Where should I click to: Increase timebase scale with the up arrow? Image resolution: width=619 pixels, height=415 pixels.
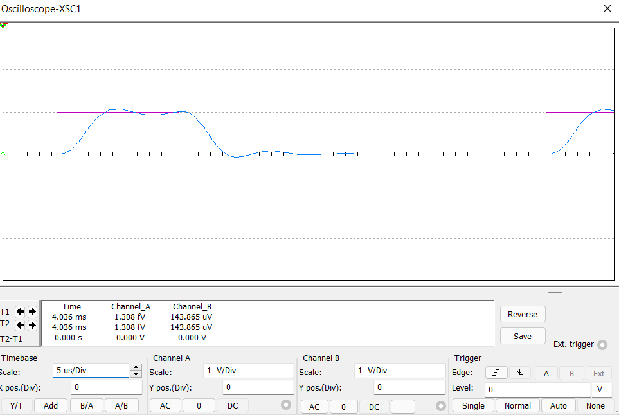point(136,367)
